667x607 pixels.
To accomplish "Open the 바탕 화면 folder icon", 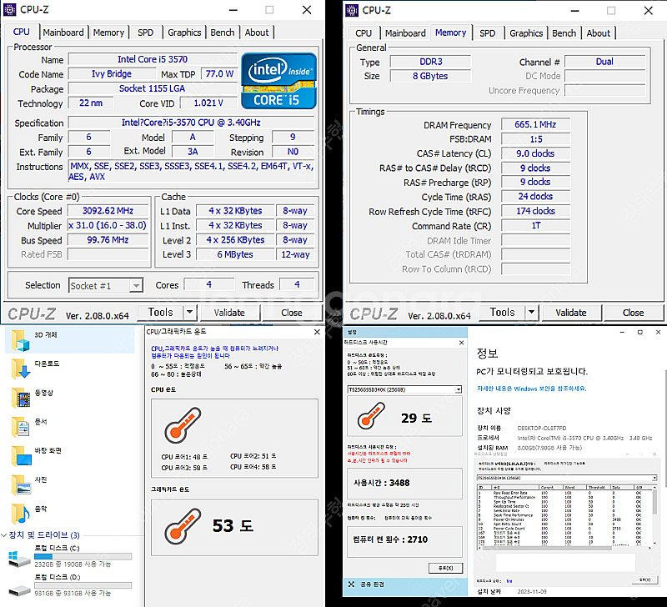I will [x=20, y=455].
